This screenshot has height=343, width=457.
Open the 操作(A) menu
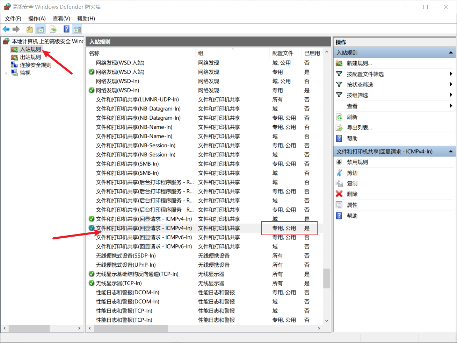point(37,19)
